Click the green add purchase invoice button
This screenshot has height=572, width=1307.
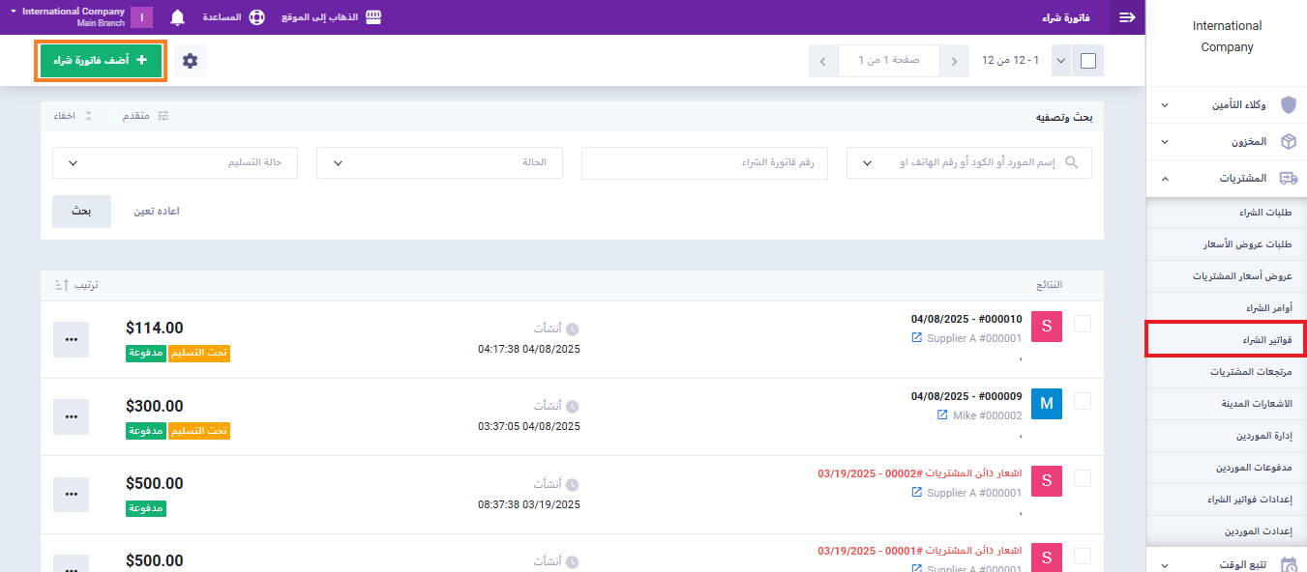click(x=101, y=61)
